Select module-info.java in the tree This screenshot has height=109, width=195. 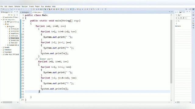[14, 45]
